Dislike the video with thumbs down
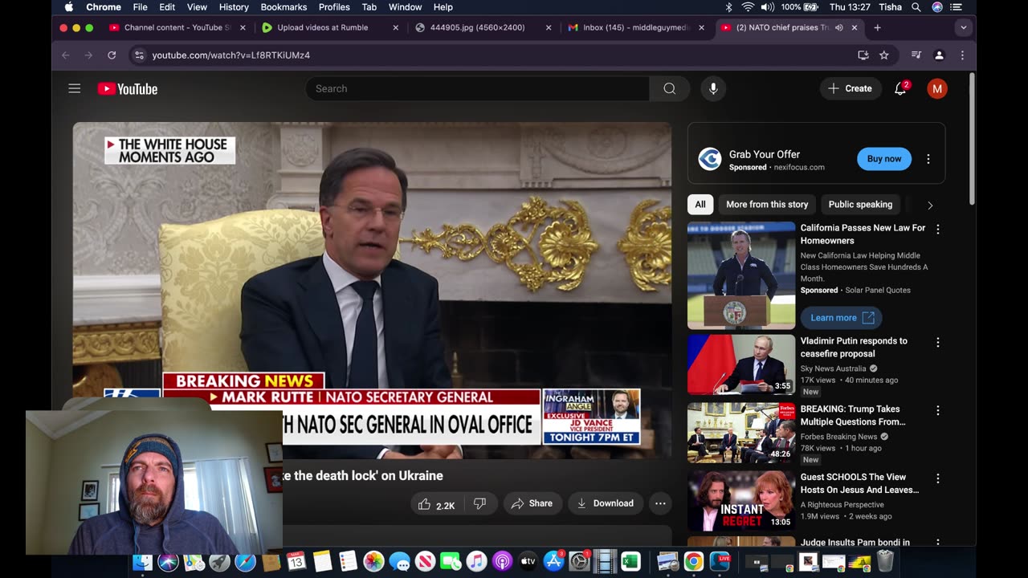Screen dimensions: 1028x578 click(x=479, y=503)
